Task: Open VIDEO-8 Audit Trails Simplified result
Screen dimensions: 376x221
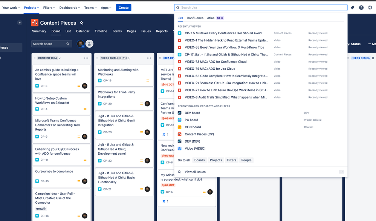Action: (x=261, y=97)
